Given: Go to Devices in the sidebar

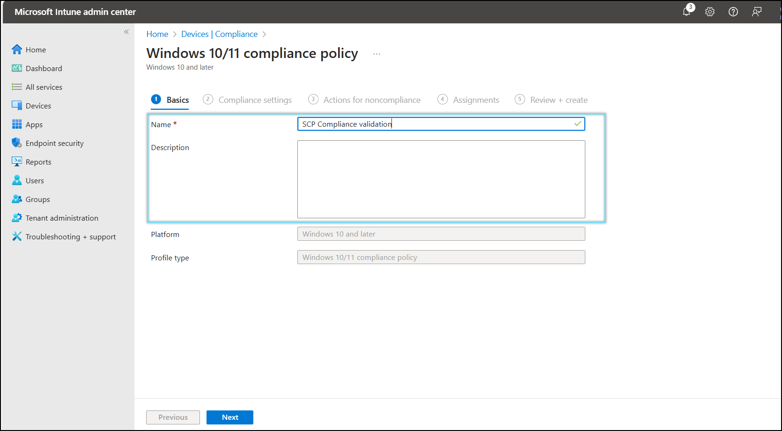Looking at the screenshot, I should pos(38,106).
